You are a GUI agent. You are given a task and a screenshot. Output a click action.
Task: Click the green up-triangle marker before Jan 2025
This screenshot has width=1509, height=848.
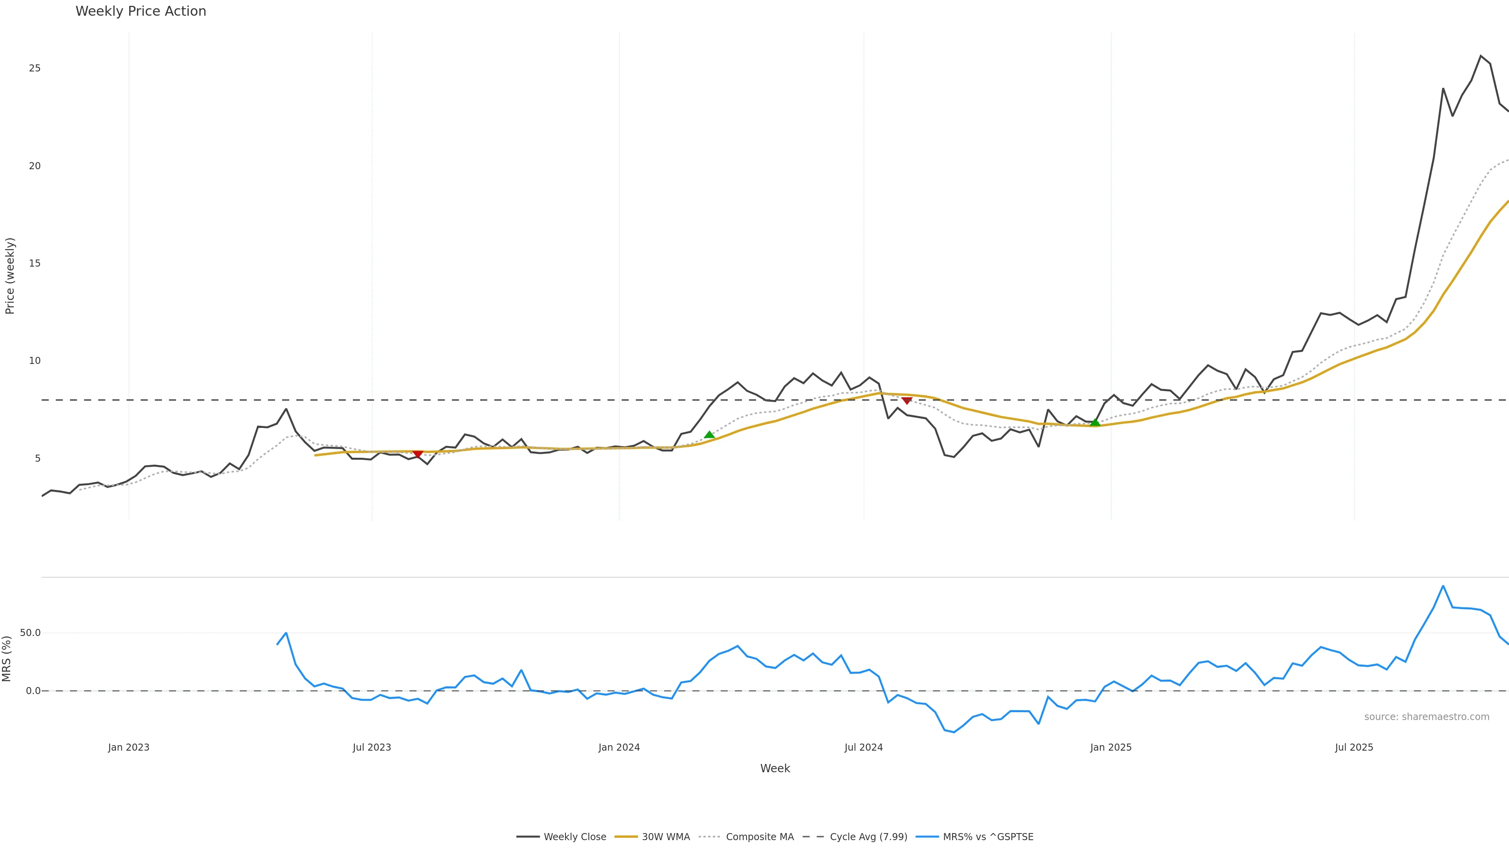pyautogui.click(x=1095, y=422)
